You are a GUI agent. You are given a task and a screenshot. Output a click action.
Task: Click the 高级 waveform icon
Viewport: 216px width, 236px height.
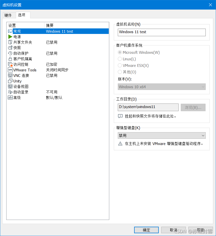coord(10,98)
